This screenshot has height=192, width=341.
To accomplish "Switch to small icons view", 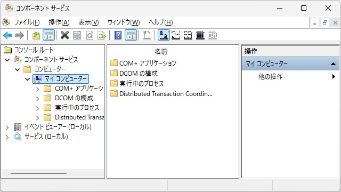I will tap(176, 35).
